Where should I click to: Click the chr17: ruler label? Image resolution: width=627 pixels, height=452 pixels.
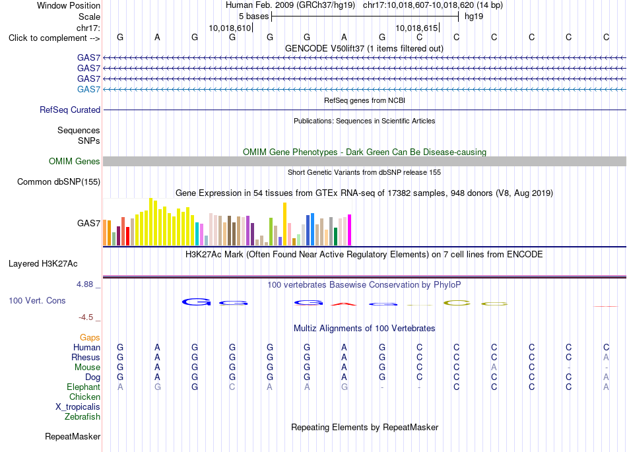point(88,28)
